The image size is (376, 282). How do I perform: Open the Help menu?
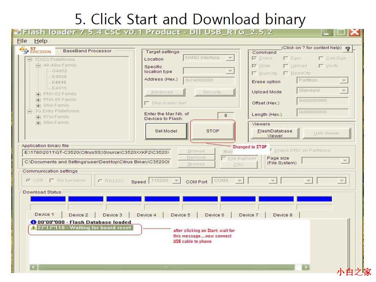pos(41,41)
